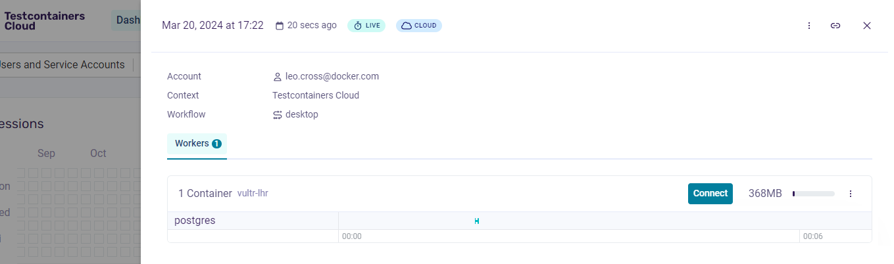Click the calendar icon beside 20 secs ago
Image resolution: width=894 pixels, height=264 pixels.
pos(280,26)
